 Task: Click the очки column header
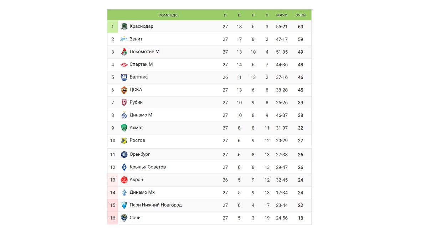click(x=300, y=15)
